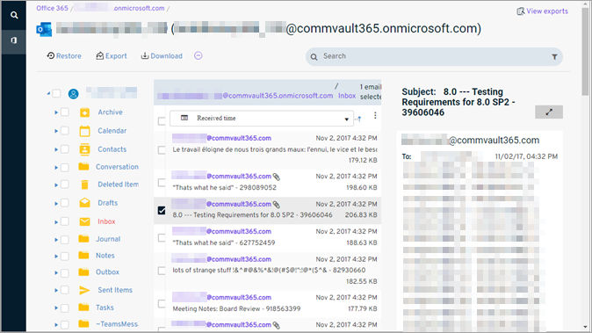The width and height of the screenshot is (592, 333).
Task: Expand the Calendar folder
Action: pyautogui.click(x=56, y=131)
